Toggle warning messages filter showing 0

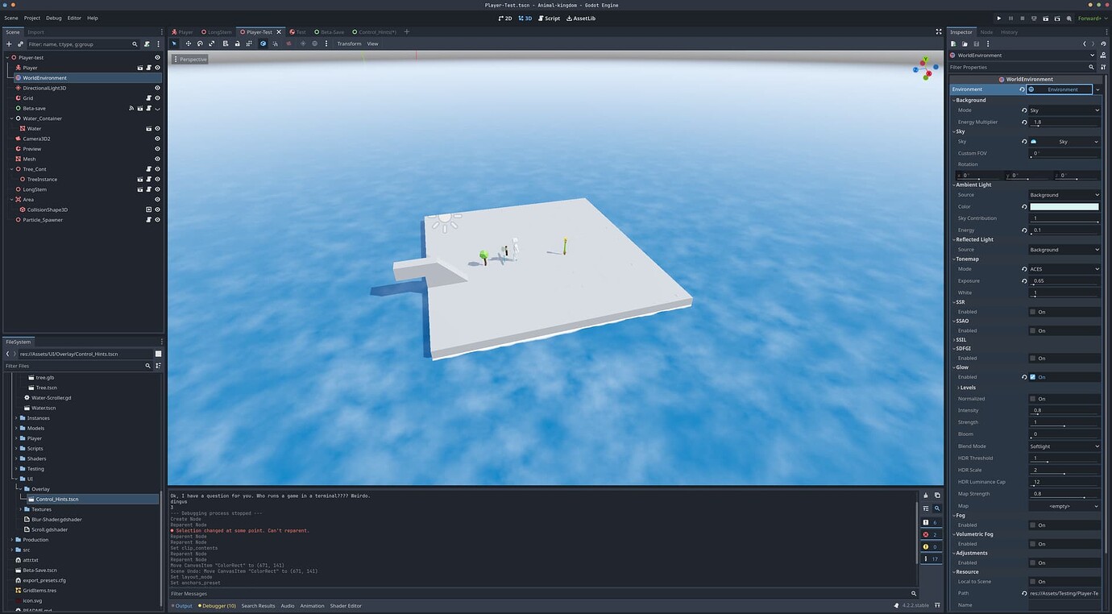[931, 546]
